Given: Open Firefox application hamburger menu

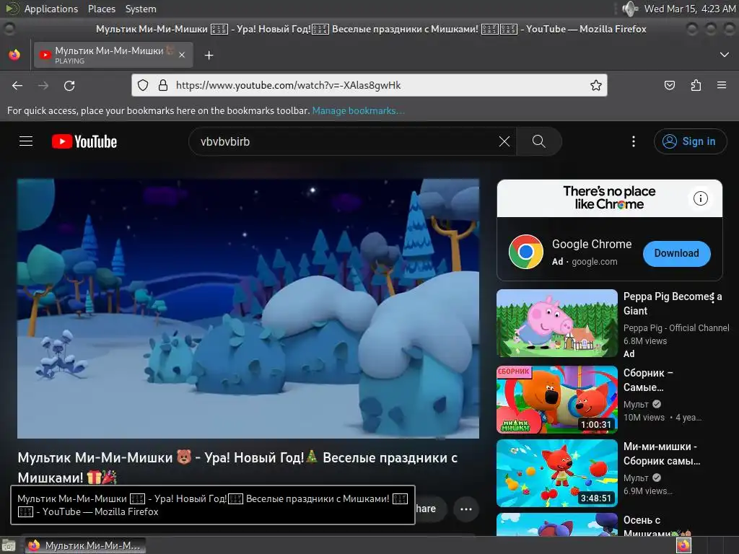Looking at the screenshot, I should tap(722, 85).
